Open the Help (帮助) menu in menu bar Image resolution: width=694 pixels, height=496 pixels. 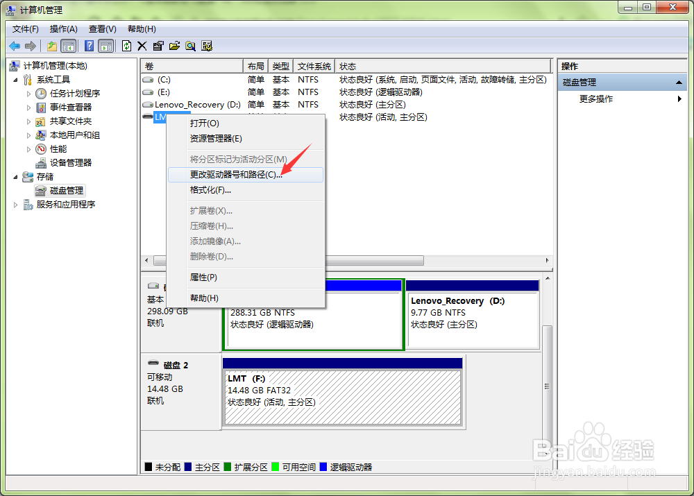pyautogui.click(x=142, y=29)
